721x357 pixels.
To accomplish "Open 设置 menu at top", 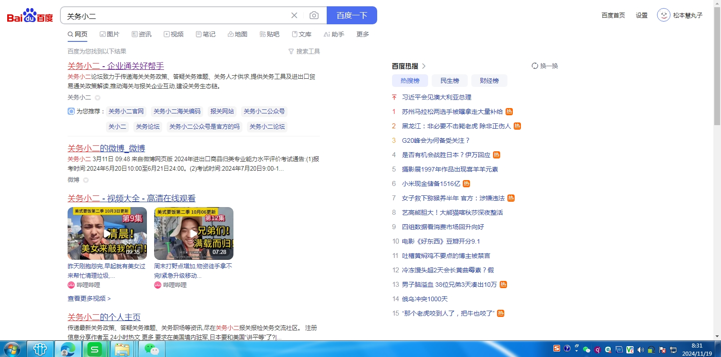I will (x=642, y=15).
